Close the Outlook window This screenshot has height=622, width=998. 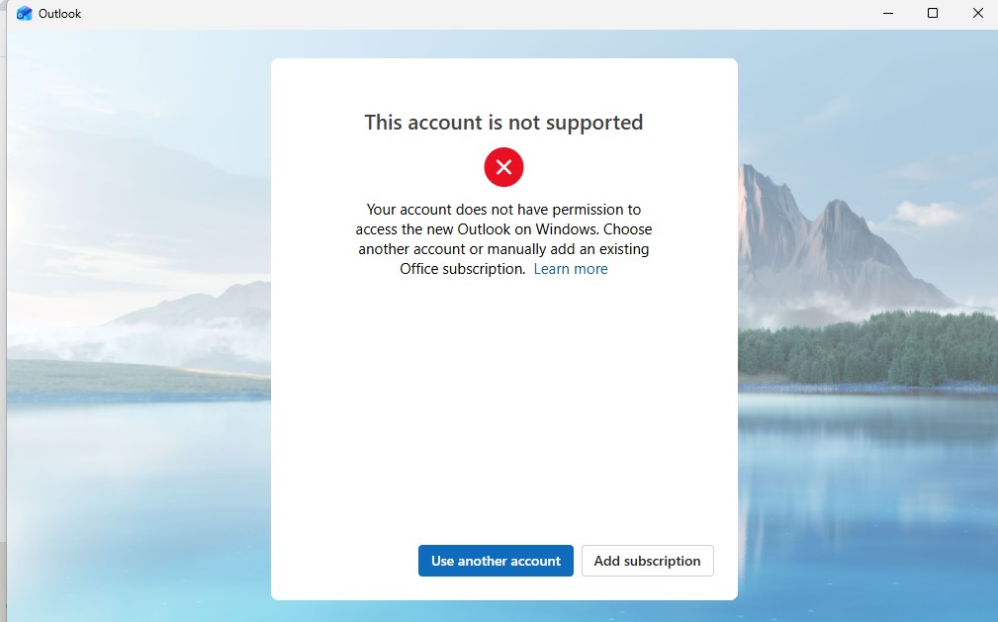pyautogui.click(x=977, y=14)
